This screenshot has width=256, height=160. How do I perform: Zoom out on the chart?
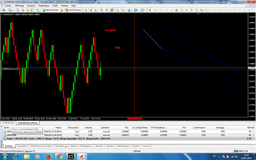[107, 10]
